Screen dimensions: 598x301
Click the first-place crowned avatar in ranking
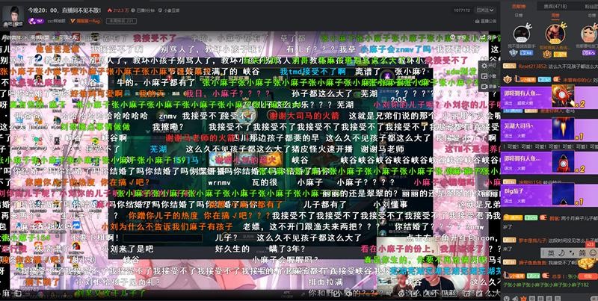coord(555,33)
